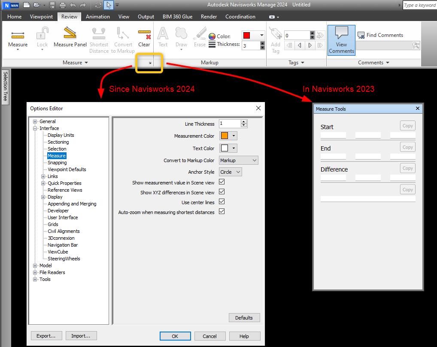This screenshot has width=437, height=347.
Task: Click the New file icon in quick access toolbar
Action: [x=27, y=5]
